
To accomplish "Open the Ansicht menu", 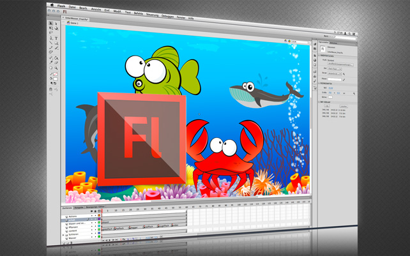I will pyautogui.click(x=96, y=9).
